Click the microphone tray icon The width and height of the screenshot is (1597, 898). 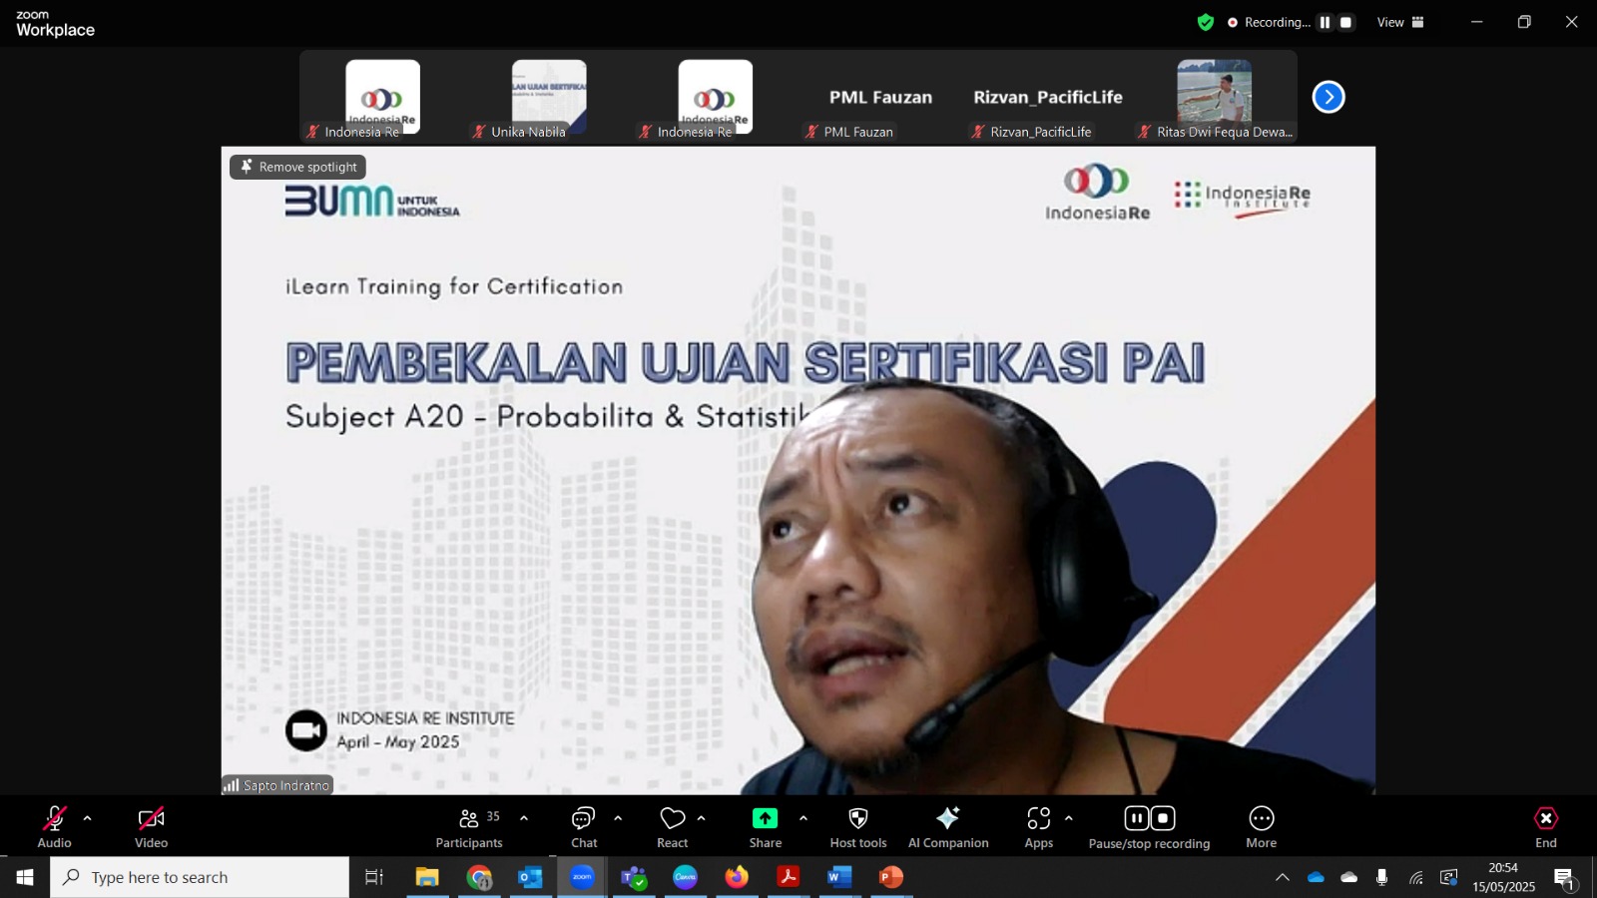point(1382,877)
